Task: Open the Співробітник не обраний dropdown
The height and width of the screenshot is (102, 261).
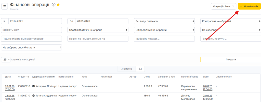Action: click(x=164, y=30)
